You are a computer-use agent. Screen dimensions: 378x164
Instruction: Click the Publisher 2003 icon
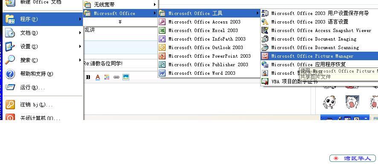tap(162, 64)
